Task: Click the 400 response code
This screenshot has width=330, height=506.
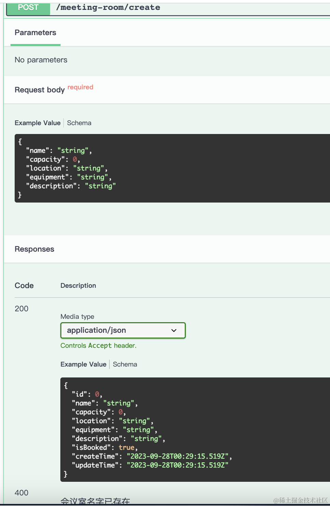Action: (x=21, y=493)
